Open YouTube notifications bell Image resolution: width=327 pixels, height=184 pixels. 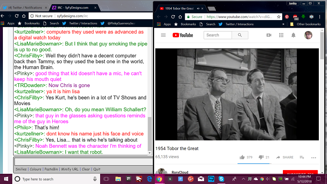(293, 35)
